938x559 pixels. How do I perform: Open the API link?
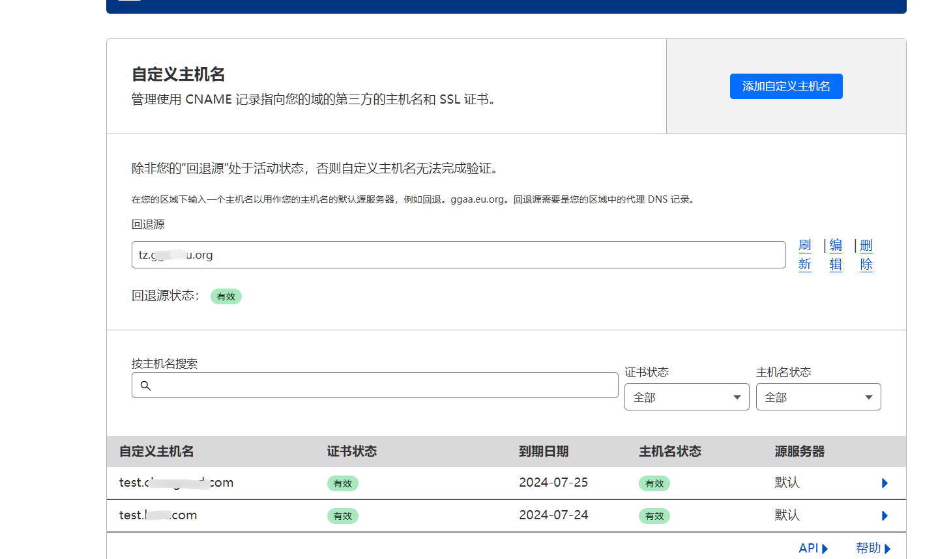813,549
